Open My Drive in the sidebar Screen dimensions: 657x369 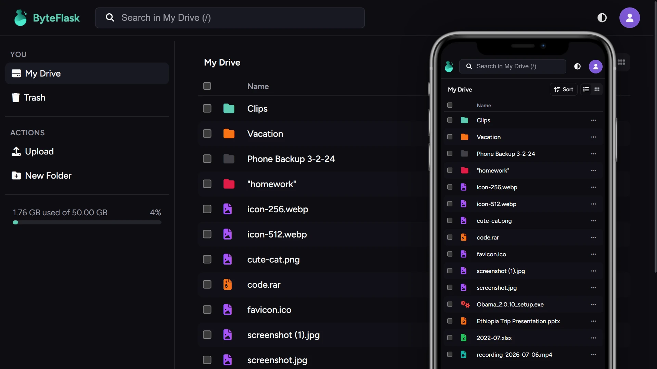pos(87,73)
